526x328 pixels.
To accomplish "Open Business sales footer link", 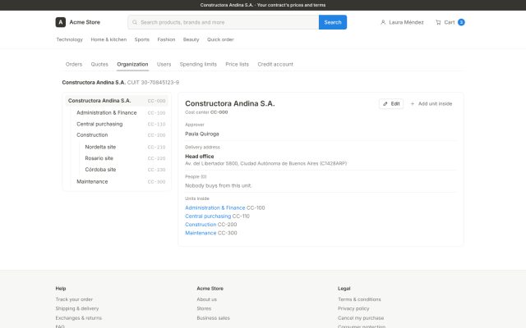I will 214,318.
